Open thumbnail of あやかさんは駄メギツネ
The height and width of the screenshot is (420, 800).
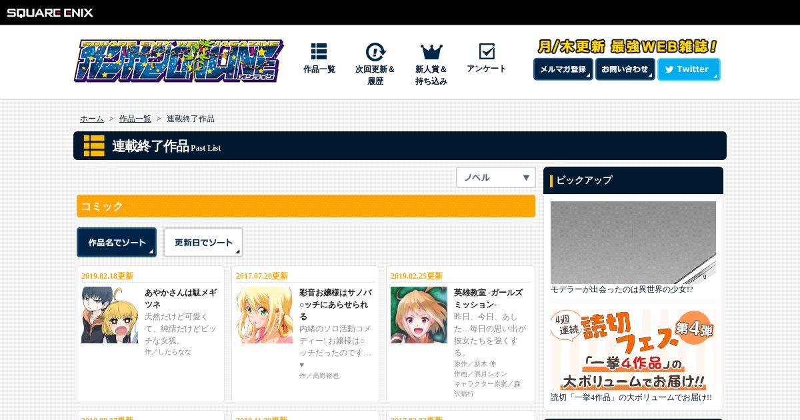109,315
